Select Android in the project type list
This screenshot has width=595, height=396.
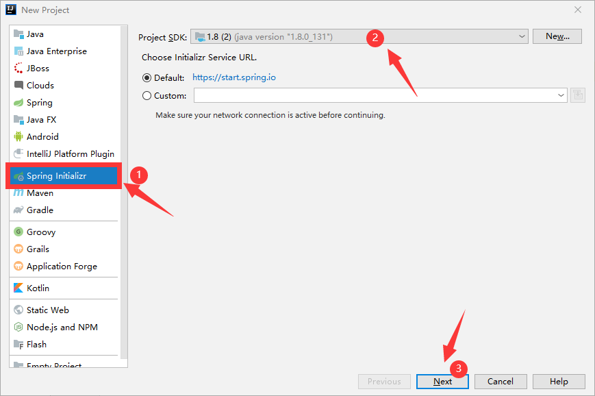coord(64,136)
